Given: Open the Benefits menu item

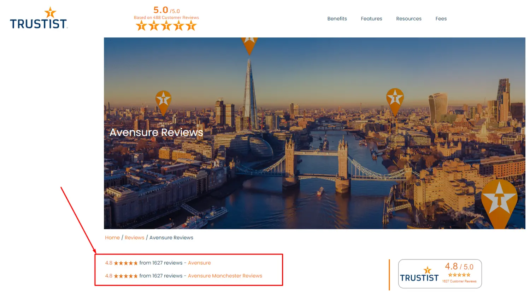Looking at the screenshot, I should pos(337,19).
